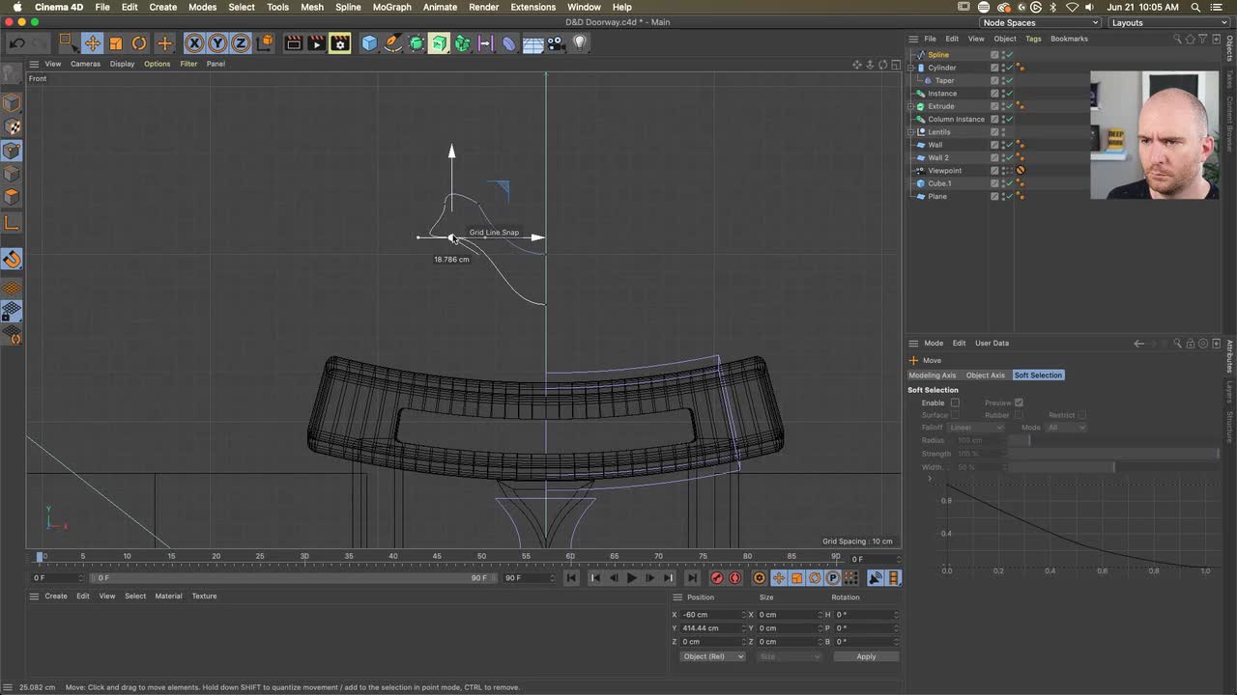Image resolution: width=1237 pixels, height=695 pixels.
Task: Click the Light bulb icon
Action: pyautogui.click(x=579, y=43)
